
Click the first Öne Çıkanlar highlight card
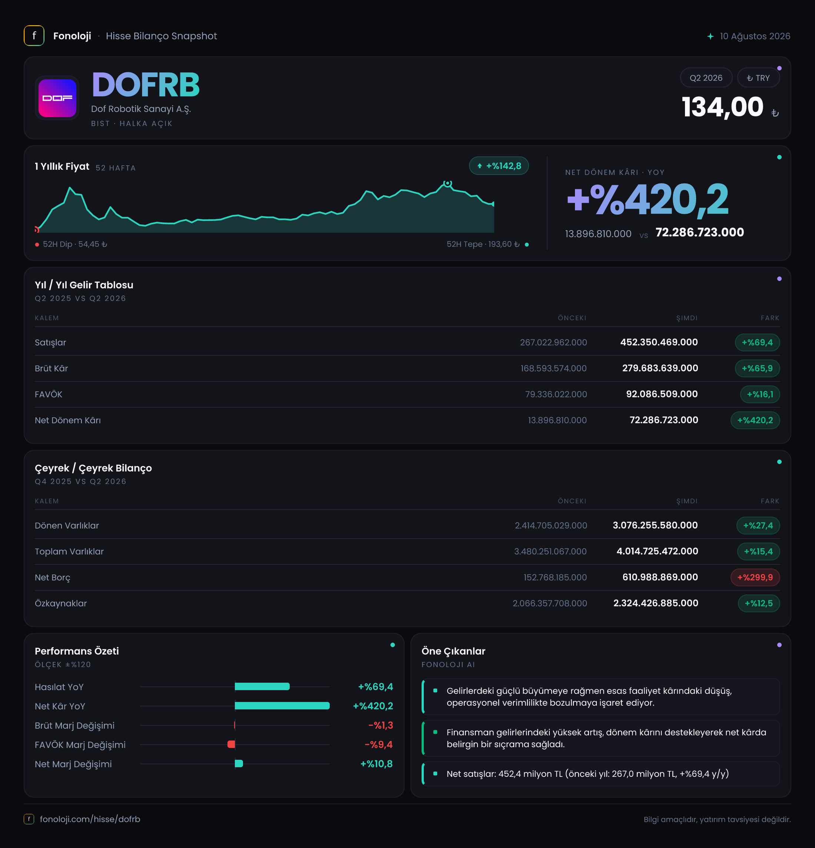click(601, 696)
